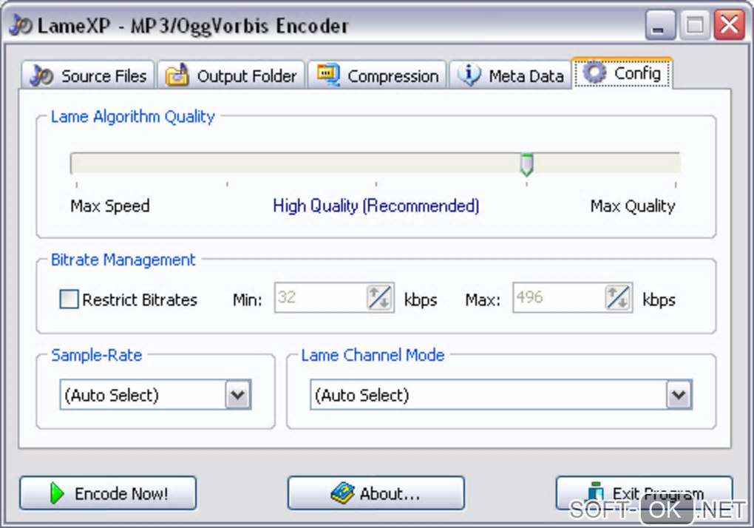Click the Max Quality label
The image size is (754, 528).
click(x=633, y=206)
